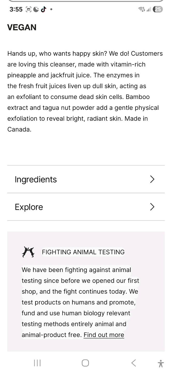
Task: Tap the pineapple cleanser description paragraph
Action: pyautogui.click(x=85, y=91)
